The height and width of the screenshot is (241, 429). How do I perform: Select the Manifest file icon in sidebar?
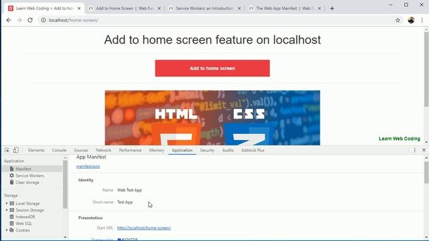(x=11, y=169)
